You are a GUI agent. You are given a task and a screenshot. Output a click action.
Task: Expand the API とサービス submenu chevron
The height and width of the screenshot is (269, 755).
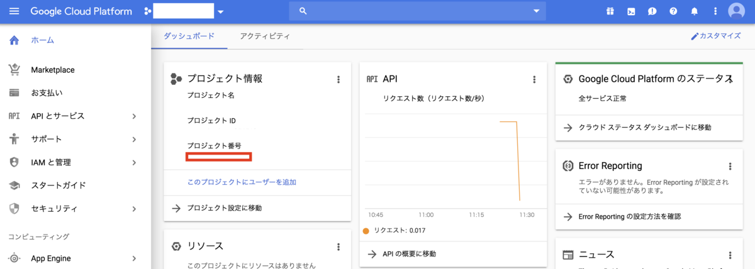tap(134, 116)
